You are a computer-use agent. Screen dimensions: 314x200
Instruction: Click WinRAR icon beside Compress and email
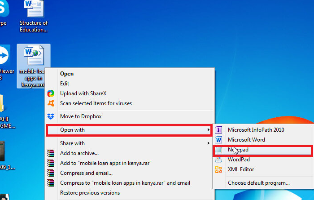tap(51, 173)
